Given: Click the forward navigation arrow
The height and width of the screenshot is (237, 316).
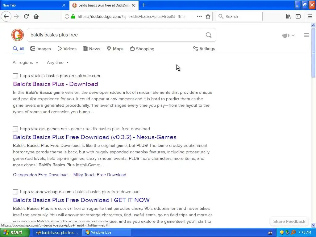Looking at the screenshot, I should pos(16,16).
